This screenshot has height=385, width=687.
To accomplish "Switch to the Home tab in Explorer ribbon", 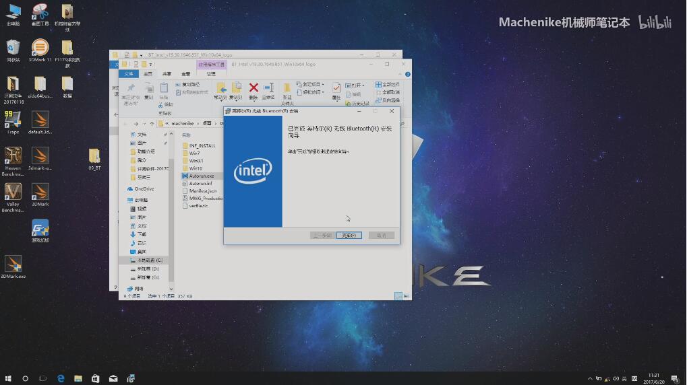I will pyautogui.click(x=148, y=74).
